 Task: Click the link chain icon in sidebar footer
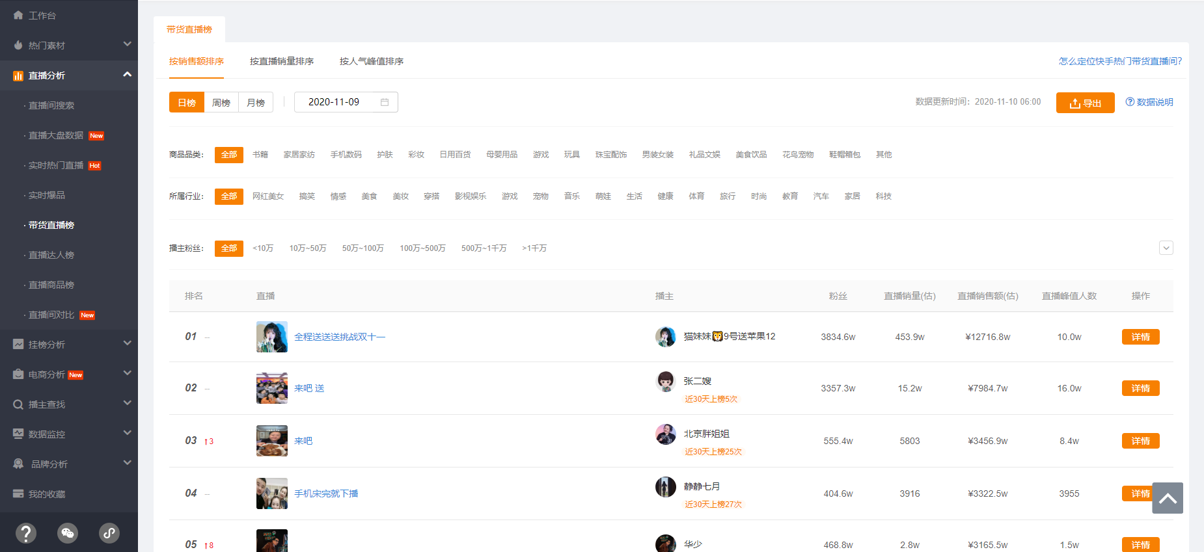[x=109, y=533]
